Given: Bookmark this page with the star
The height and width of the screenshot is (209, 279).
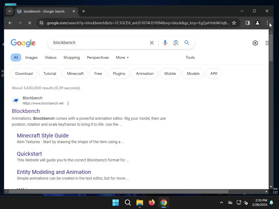Looking at the screenshot, I should pyautogui.click(x=234, y=23).
